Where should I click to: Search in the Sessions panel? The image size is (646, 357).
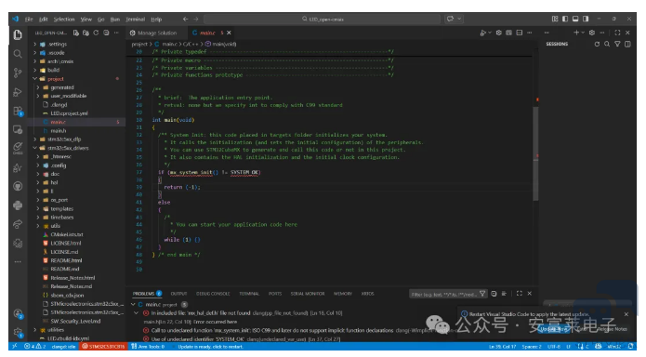[607, 44]
